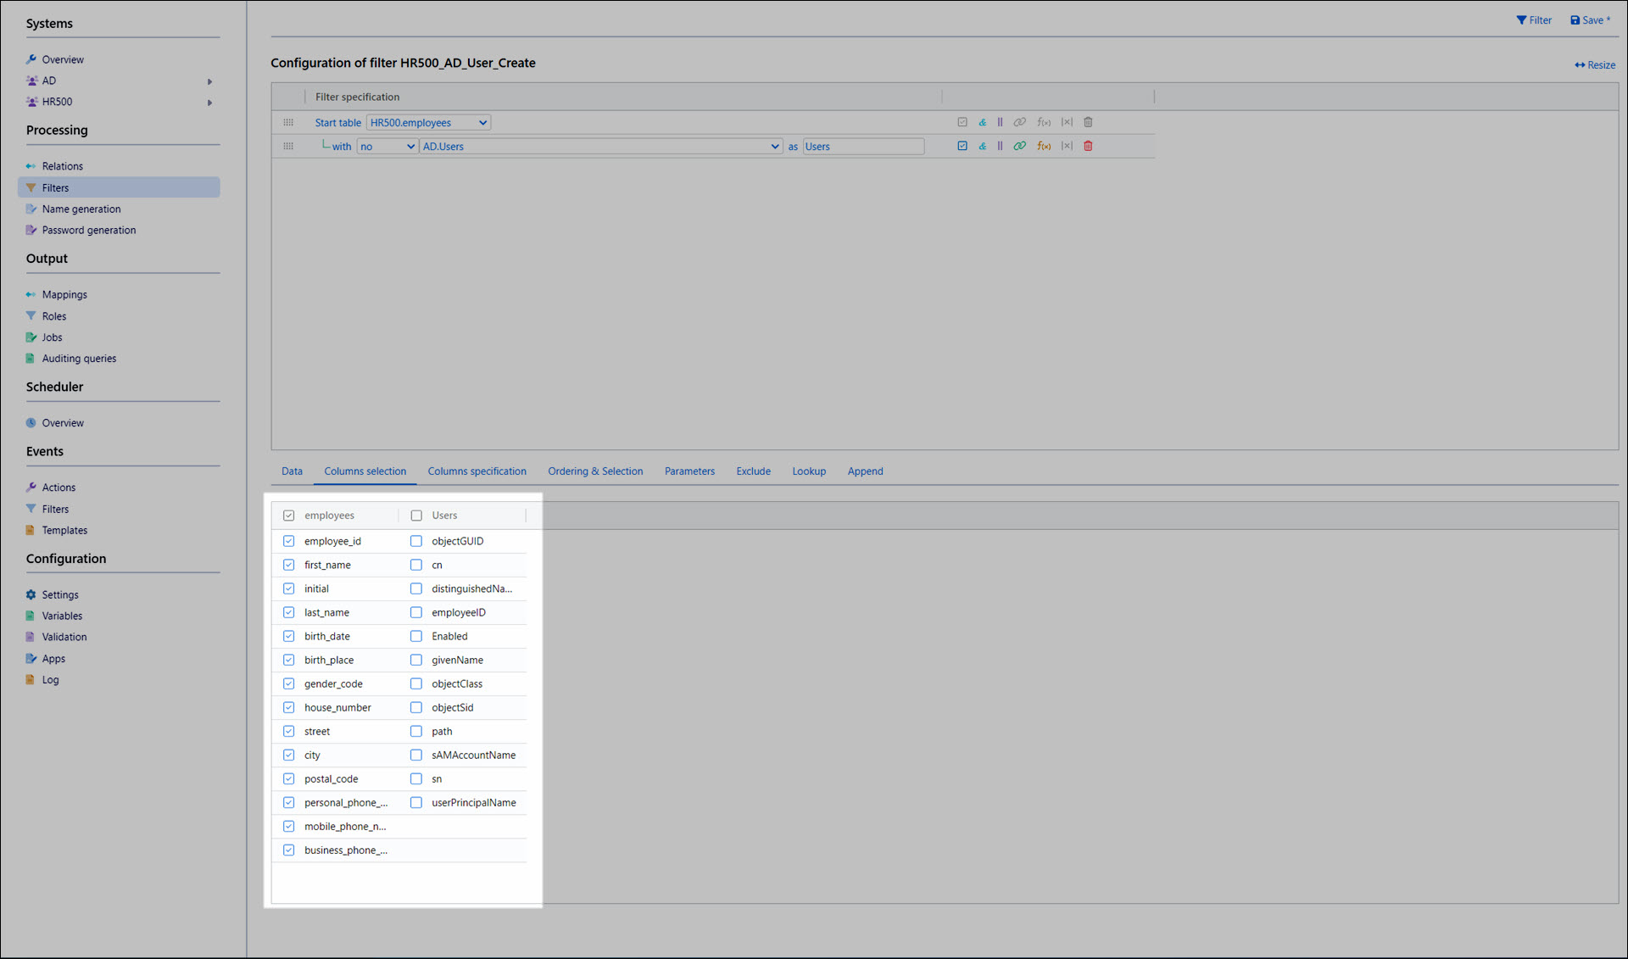
Task: Click purple double-bar icon on AD.Users row
Action: click(x=1000, y=146)
